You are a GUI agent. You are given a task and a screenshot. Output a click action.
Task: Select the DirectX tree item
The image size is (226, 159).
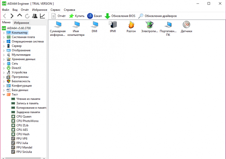pos(16,68)
